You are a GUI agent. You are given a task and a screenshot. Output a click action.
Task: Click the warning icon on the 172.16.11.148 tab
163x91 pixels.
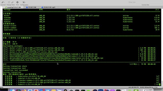pos(27,7)
